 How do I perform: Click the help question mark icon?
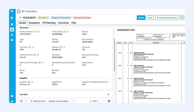pos(12,96)
